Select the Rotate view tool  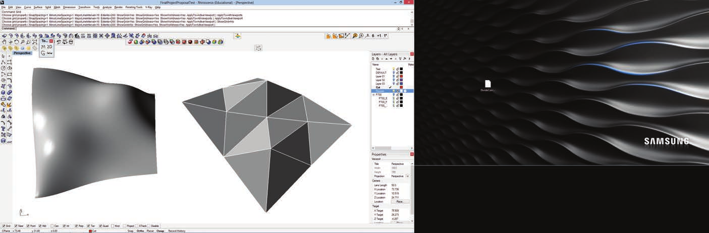point(16,42)
